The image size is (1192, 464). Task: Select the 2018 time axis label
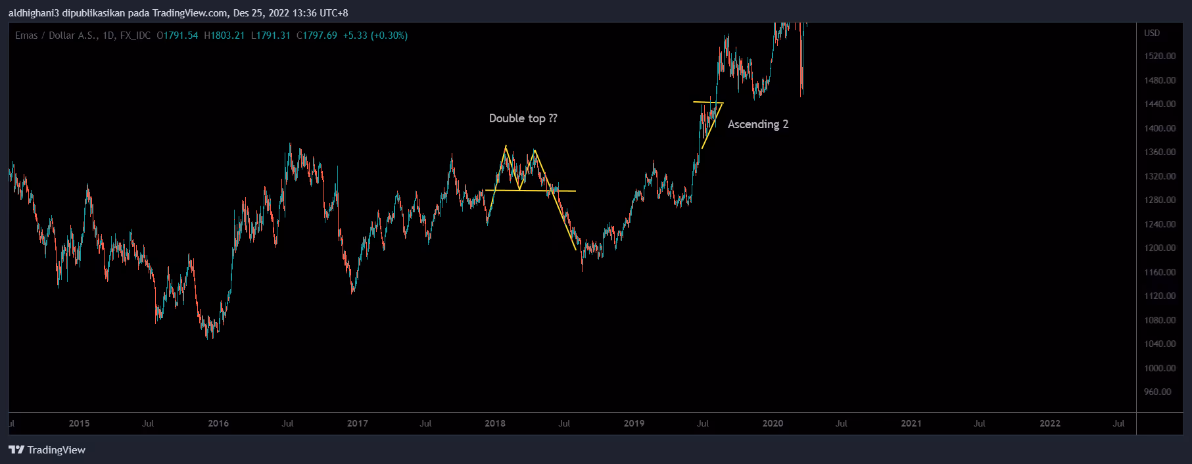pos(495,423)
